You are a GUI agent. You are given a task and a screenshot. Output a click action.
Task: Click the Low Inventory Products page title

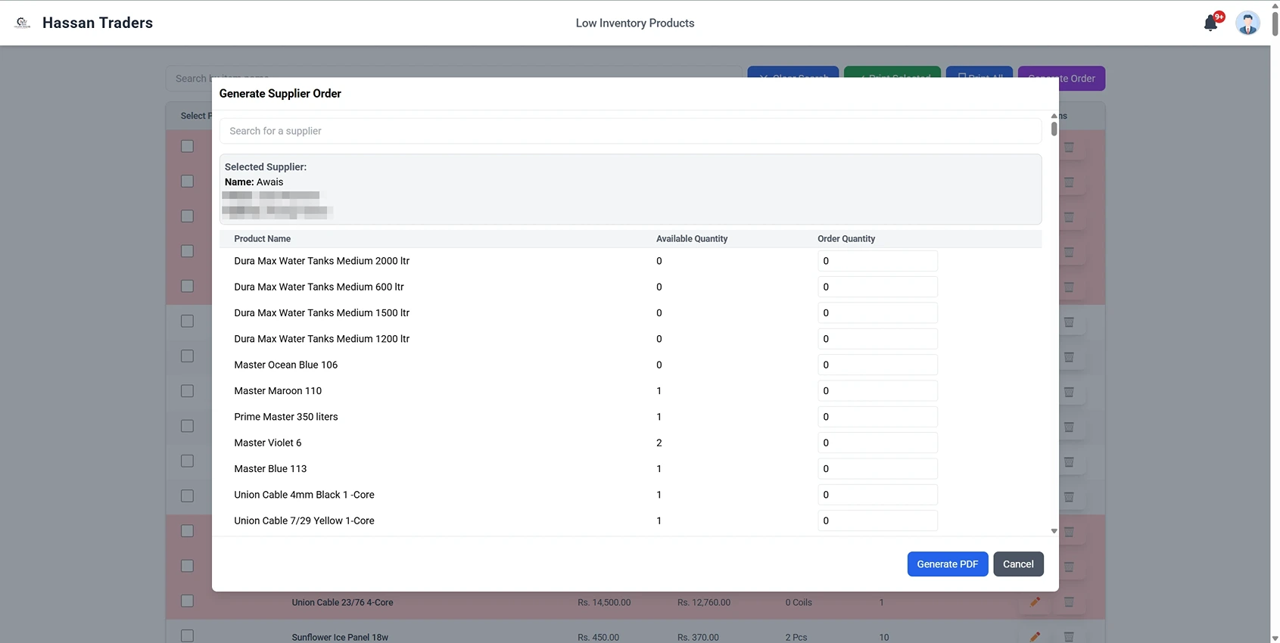click(635, 23)
